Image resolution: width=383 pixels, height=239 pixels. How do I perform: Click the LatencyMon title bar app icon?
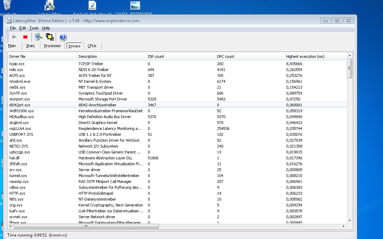click(x=9, y=21)
